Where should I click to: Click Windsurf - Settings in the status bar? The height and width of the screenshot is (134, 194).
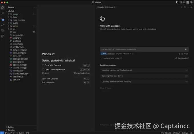point(181,133)
